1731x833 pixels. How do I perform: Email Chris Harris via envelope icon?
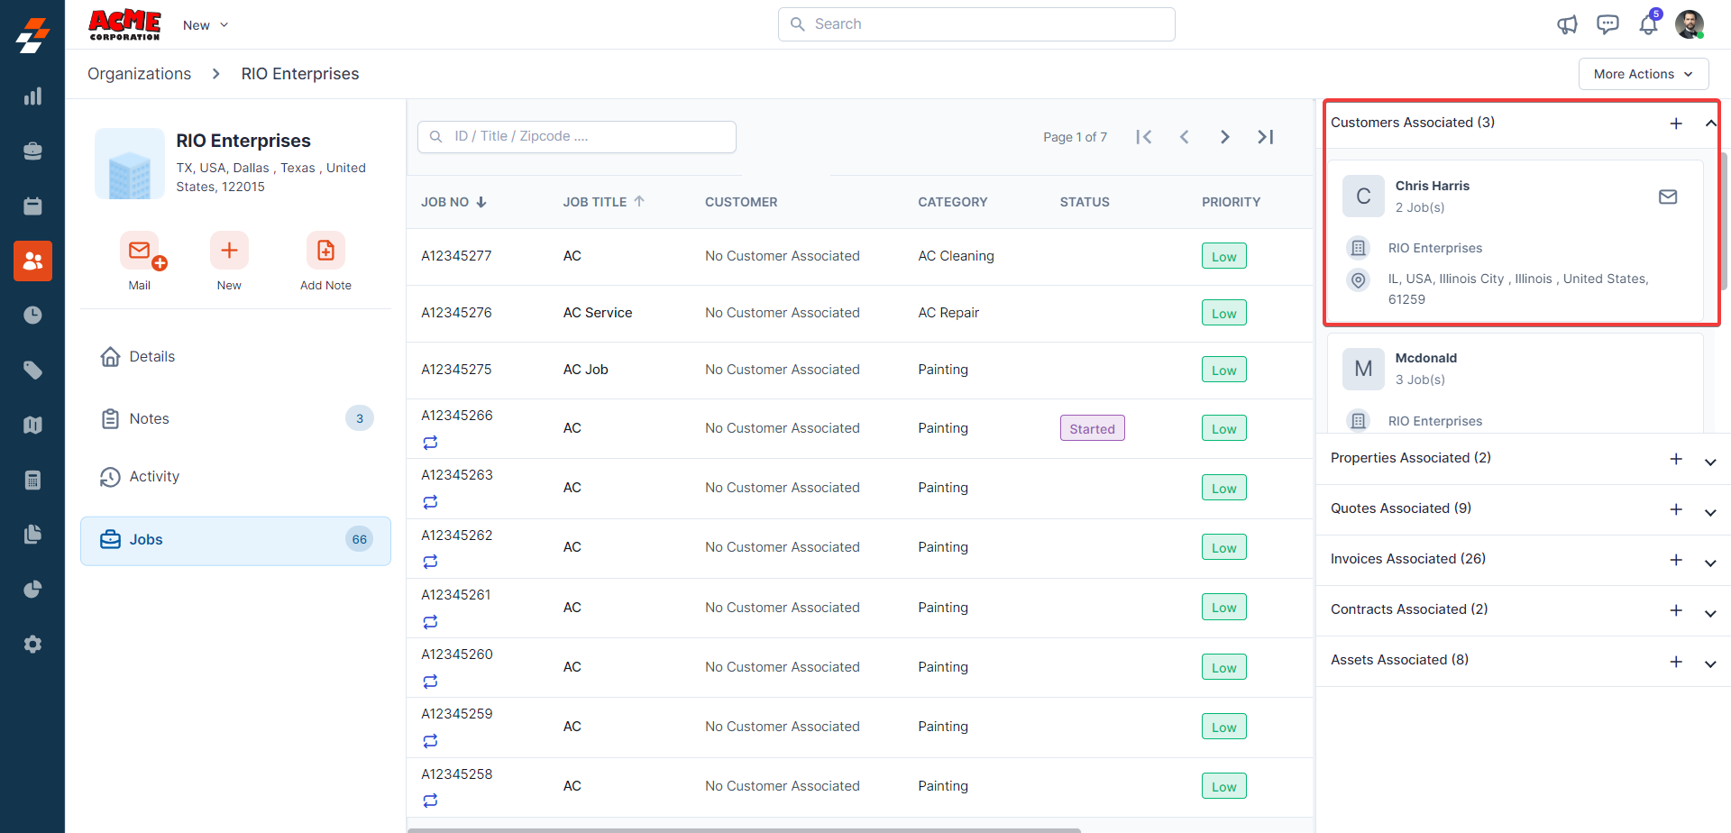pos(1668,197)
